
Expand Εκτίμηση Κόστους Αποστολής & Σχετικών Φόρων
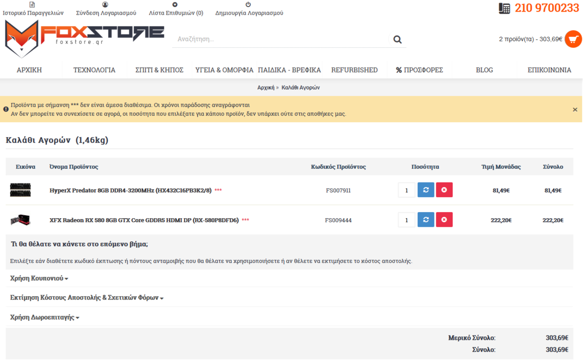pos(87,298)
